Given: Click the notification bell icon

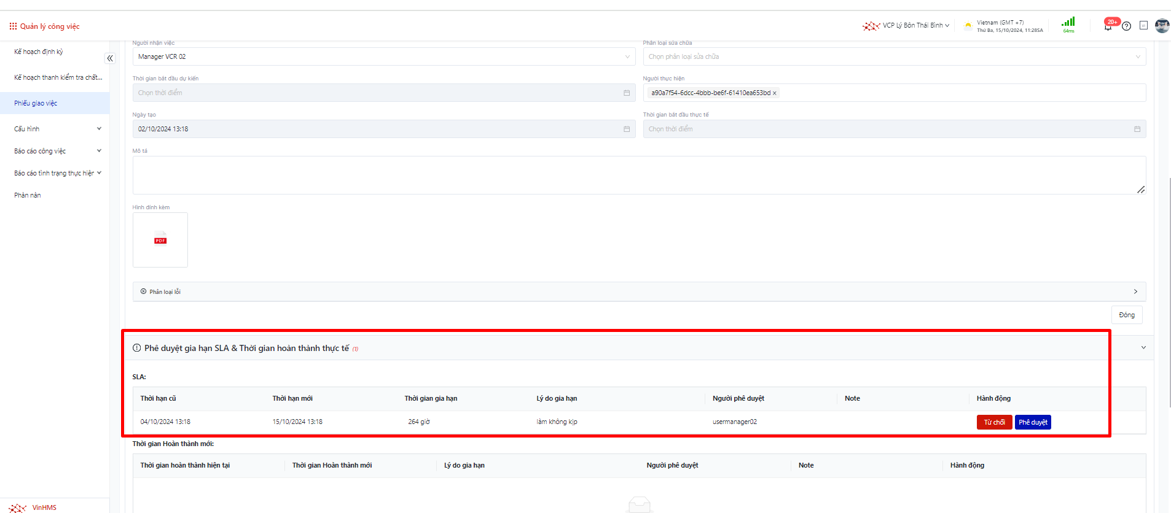Looking at the screenshot, I should 1108,26.
